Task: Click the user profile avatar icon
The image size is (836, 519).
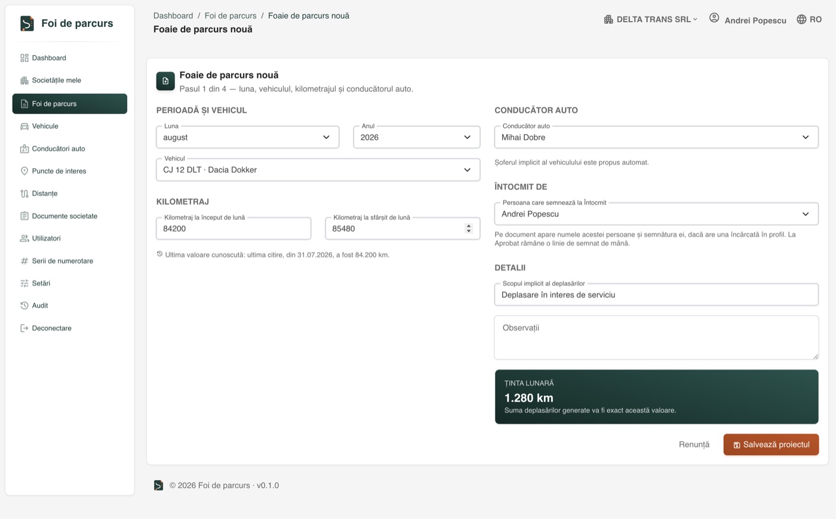Action: 714,18
